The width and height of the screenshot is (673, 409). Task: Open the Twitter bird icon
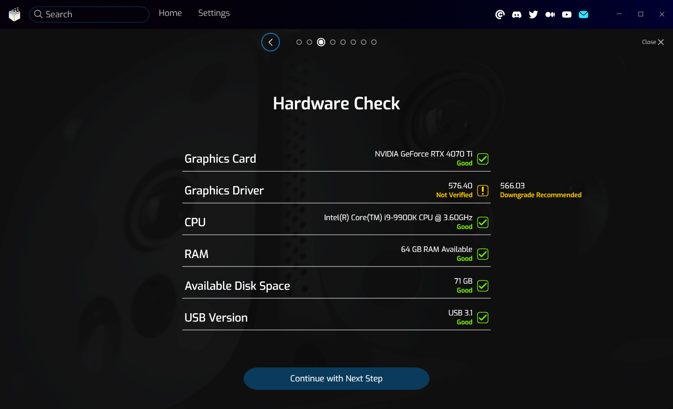533,14
